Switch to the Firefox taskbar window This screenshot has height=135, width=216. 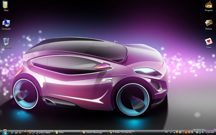point(40,132)
